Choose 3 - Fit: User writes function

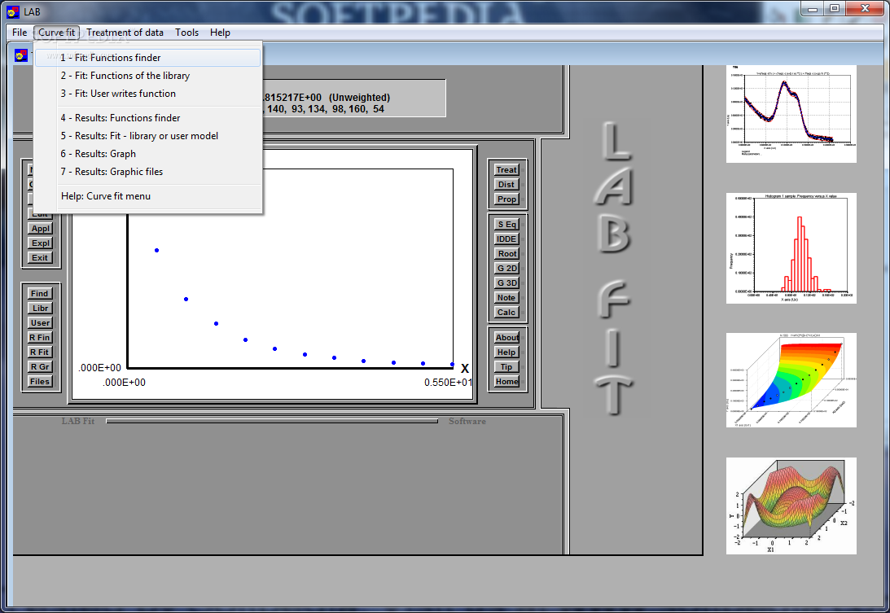click(x=147, y=94)
